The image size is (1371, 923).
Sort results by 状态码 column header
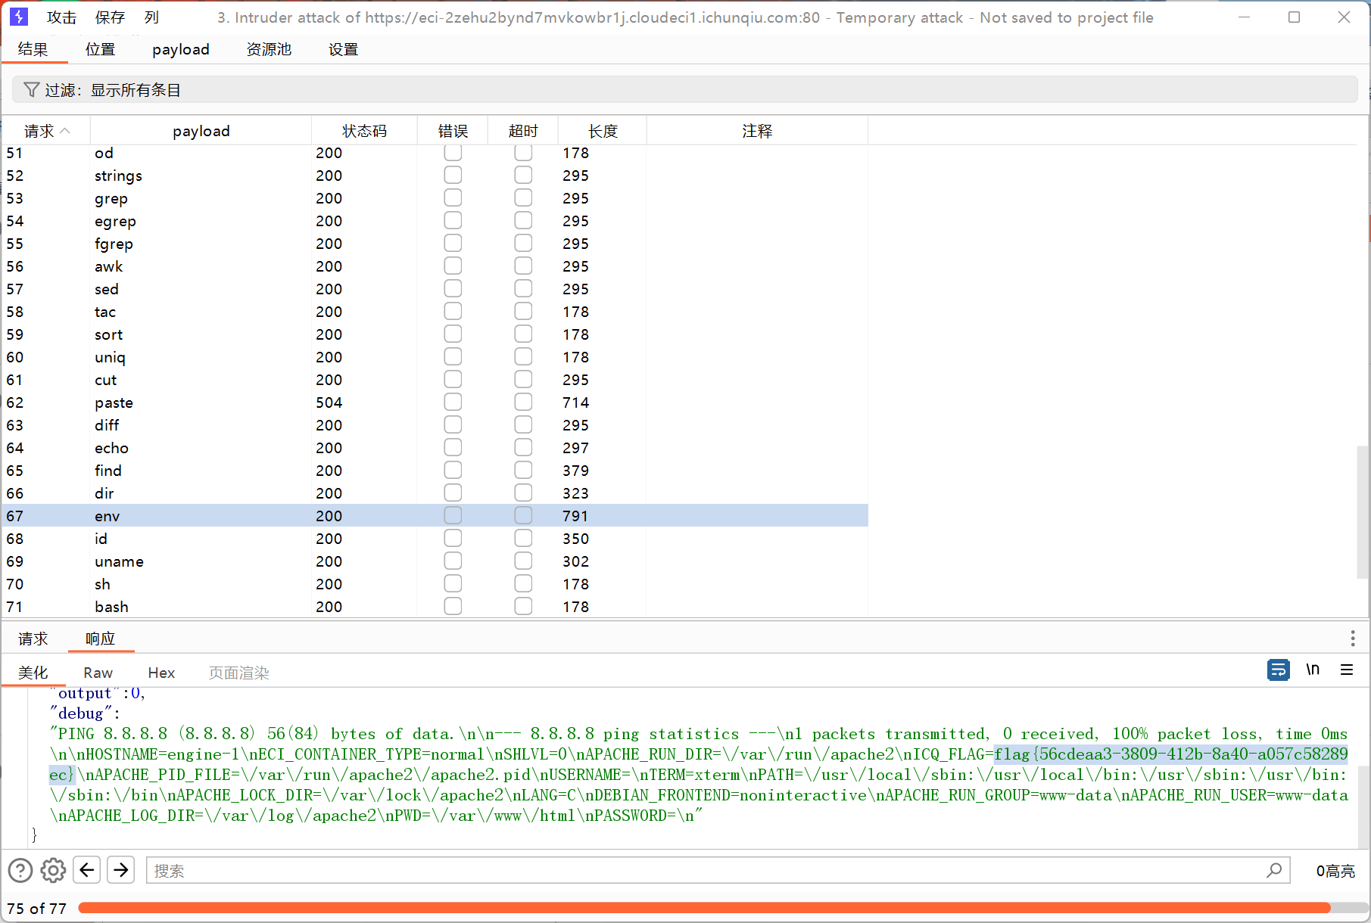tap(364, 131)
